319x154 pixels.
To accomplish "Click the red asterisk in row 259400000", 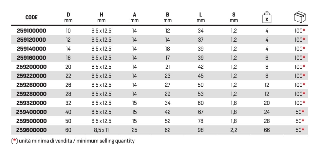I will (304, 111).
